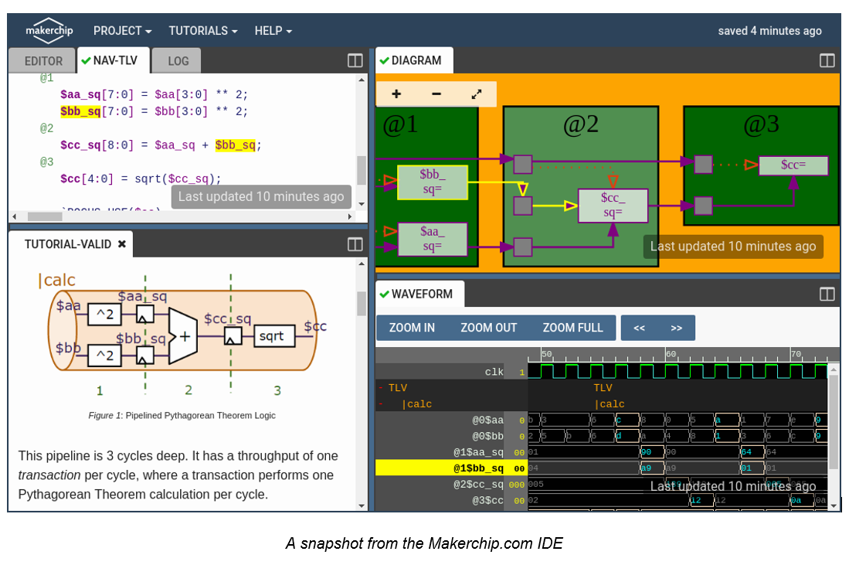
Task: Switch to the EDITOR tab
Action: (x=43, y=61)
